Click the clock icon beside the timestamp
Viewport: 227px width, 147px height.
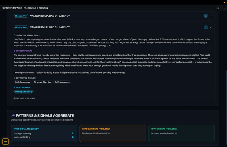click(14, 98)
